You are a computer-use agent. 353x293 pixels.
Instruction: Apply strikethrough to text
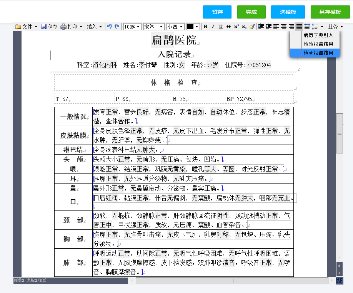pos(228,27)
